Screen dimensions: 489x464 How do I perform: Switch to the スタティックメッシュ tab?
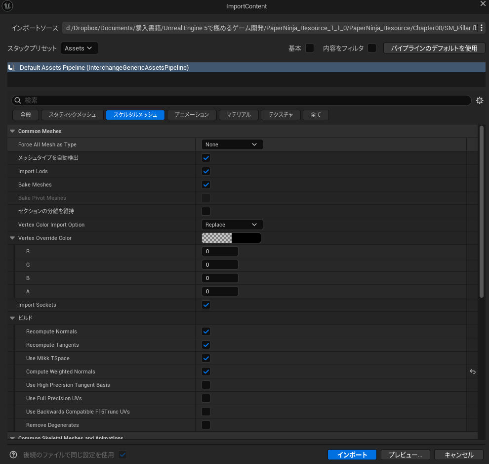pyautogui.click(x=73, y=115)
